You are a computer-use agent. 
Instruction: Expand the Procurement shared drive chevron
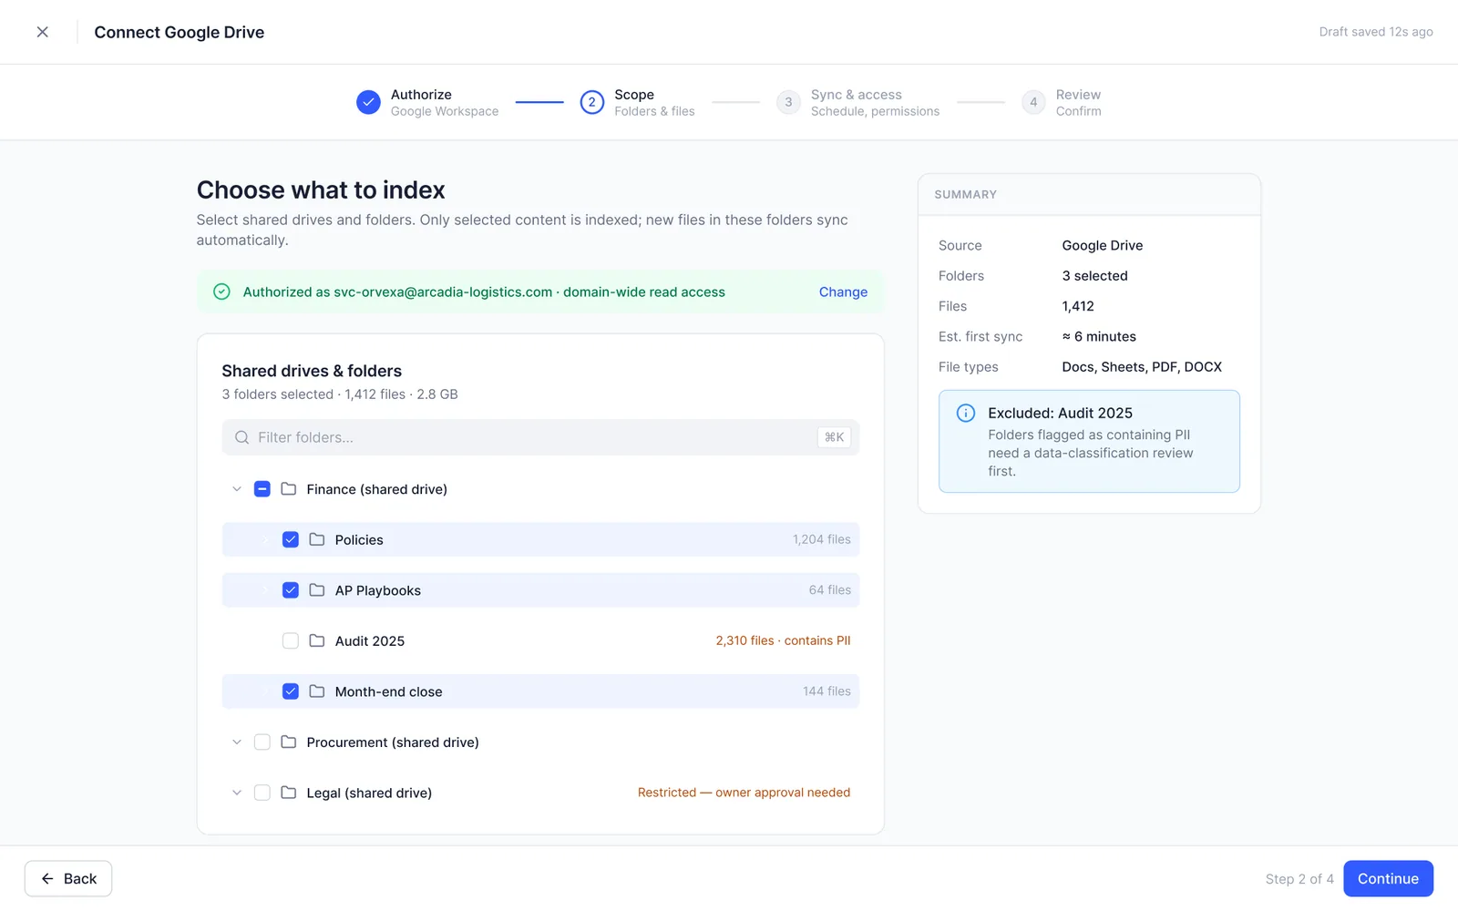pyautogui.click(x=237, y=742)
